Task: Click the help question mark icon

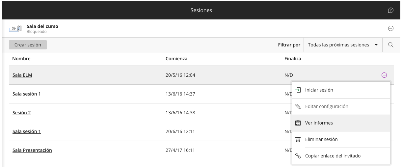Action: tap(391, 11)
